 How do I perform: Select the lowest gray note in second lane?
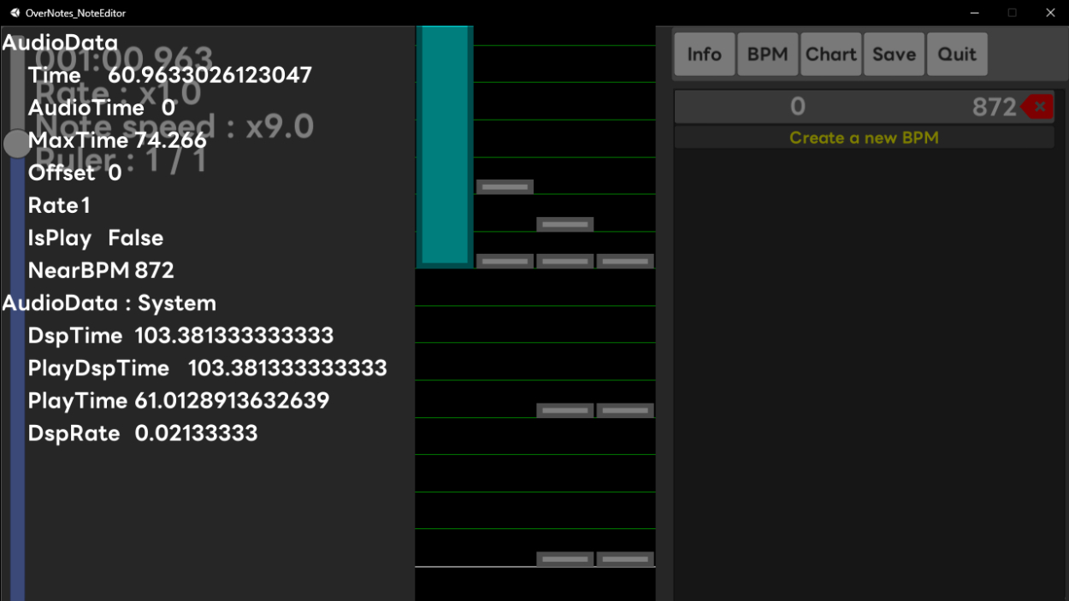tap(505, 261)
